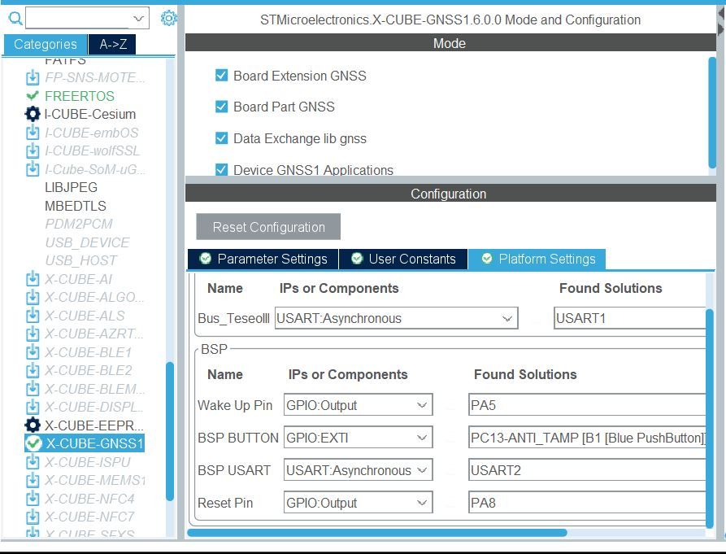Click download icon beside I-Cube-SoM-uG
Viewport: 726px width, 554px height.
(33, 169)
